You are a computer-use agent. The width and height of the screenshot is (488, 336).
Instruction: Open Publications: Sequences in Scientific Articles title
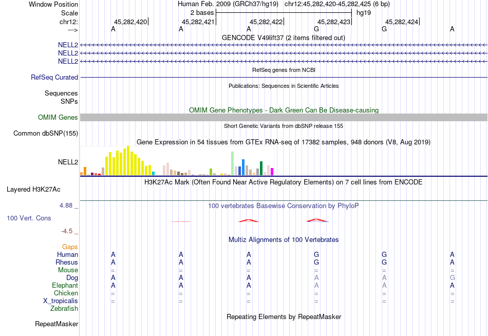pyautogui.click(x=284, y=86)
